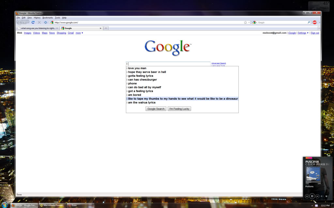The height and width of the screenshot is (208, 334).
Task: Switch to Zune taskbar button
Action: coord(81,205)
